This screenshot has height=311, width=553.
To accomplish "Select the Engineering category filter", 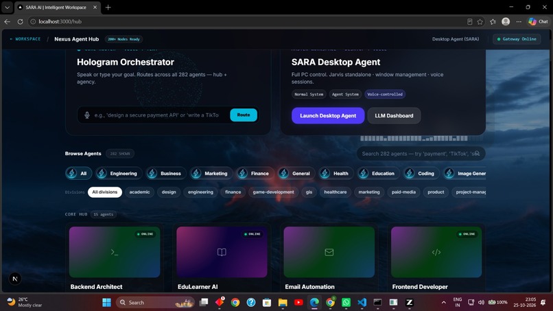I will point(119,173).
